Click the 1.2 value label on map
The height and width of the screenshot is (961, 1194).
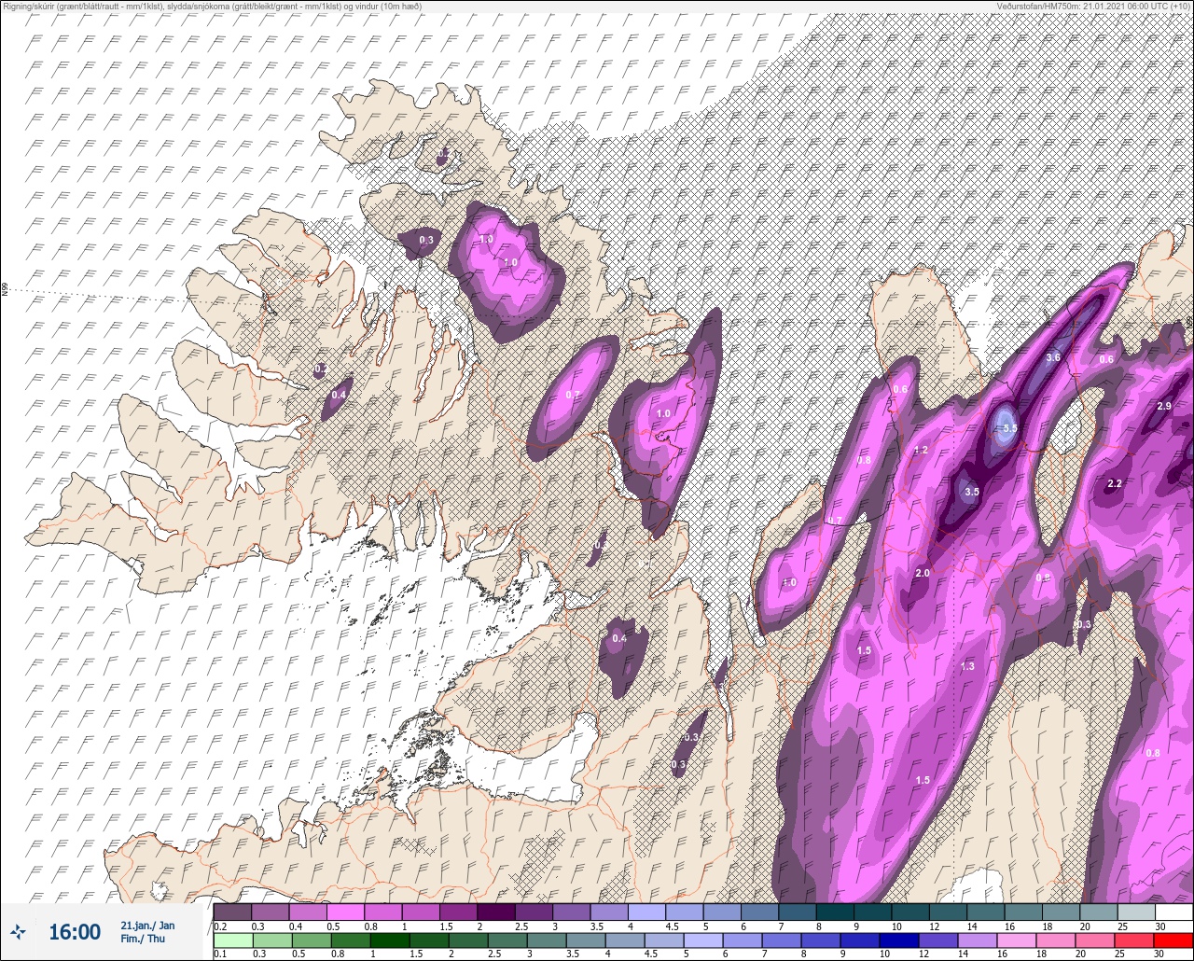pos(921,450)
